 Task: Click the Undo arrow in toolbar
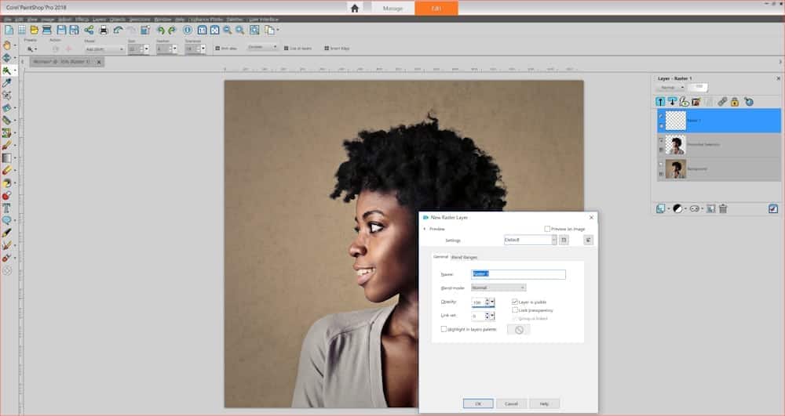click(118, 30)
